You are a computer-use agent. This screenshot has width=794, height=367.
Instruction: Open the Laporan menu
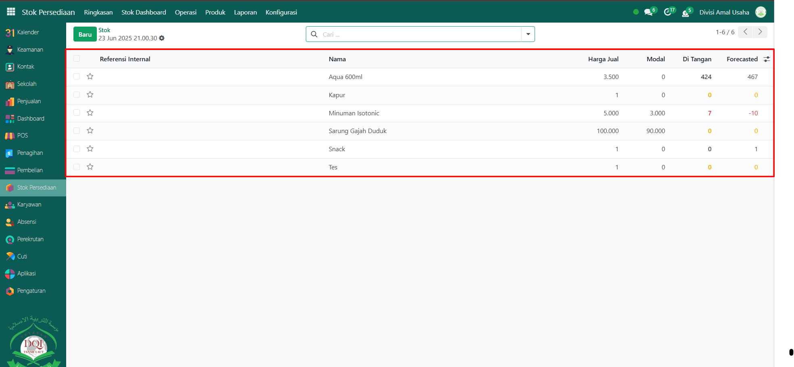pos(245,12)
